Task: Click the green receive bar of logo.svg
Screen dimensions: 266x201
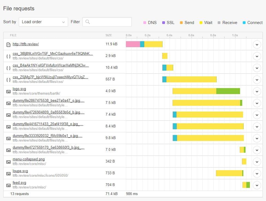Action: coord(228,91)
